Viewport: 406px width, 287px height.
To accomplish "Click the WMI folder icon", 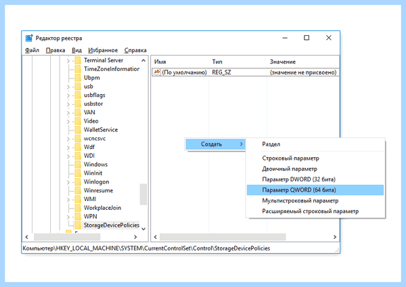I will (x=78, y=199).
